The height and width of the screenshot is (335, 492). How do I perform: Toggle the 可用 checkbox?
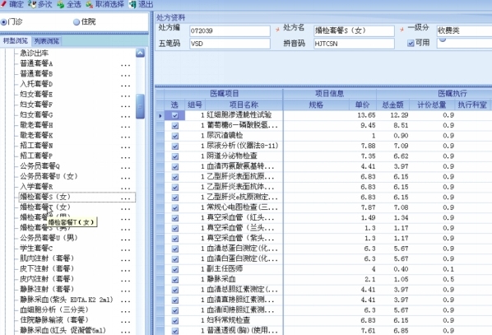point(411,44)
